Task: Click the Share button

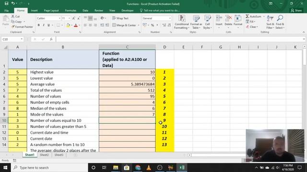Action: (296, 11)
